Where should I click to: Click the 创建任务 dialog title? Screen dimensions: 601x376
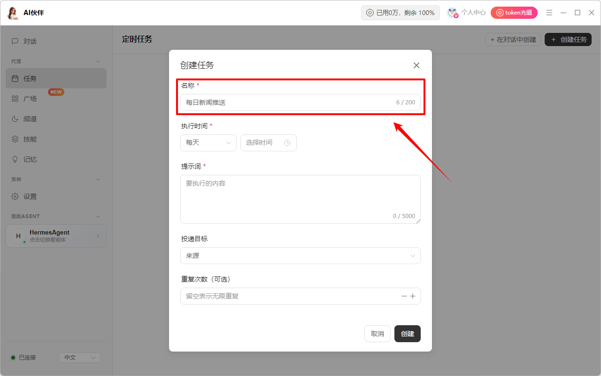tap(197, 65)
